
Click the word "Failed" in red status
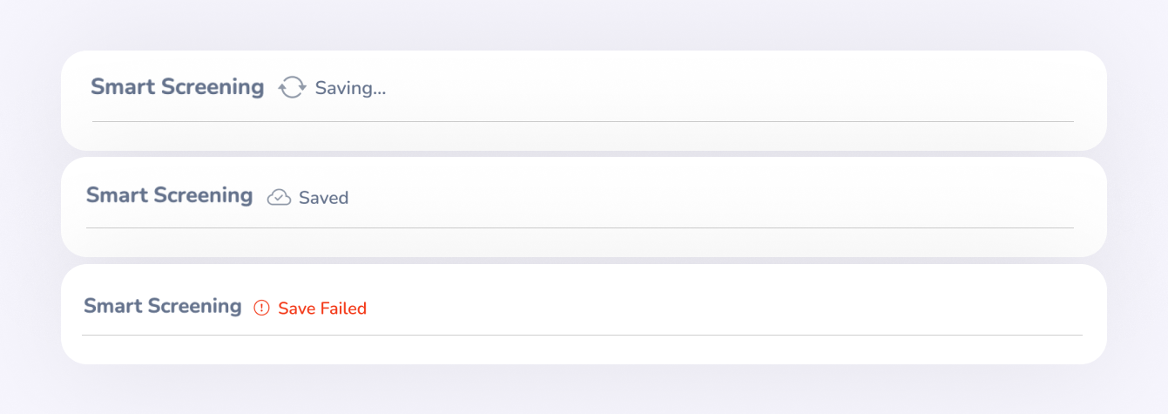(343, 308)
